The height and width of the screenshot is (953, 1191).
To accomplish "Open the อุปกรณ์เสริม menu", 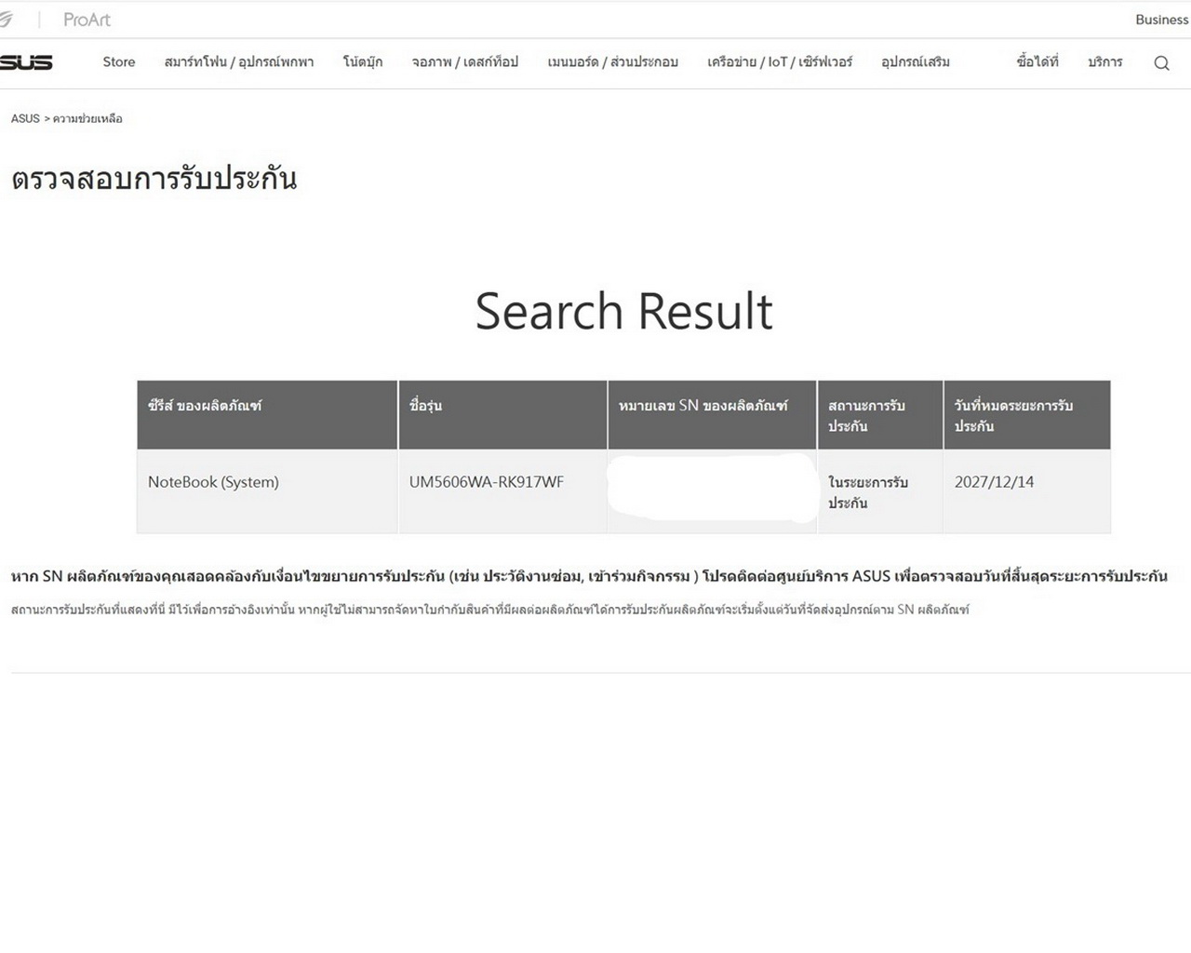I will 916,62.
